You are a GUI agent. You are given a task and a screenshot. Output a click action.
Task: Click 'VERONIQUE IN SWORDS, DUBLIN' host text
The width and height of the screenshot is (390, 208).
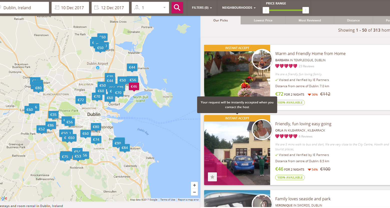tap(299, 206)
